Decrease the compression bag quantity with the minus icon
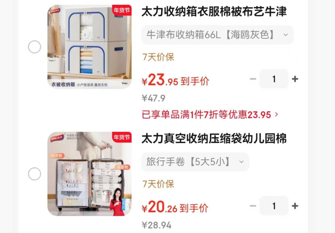The width and height of the screenshot is (335, 233). [253, 206]
